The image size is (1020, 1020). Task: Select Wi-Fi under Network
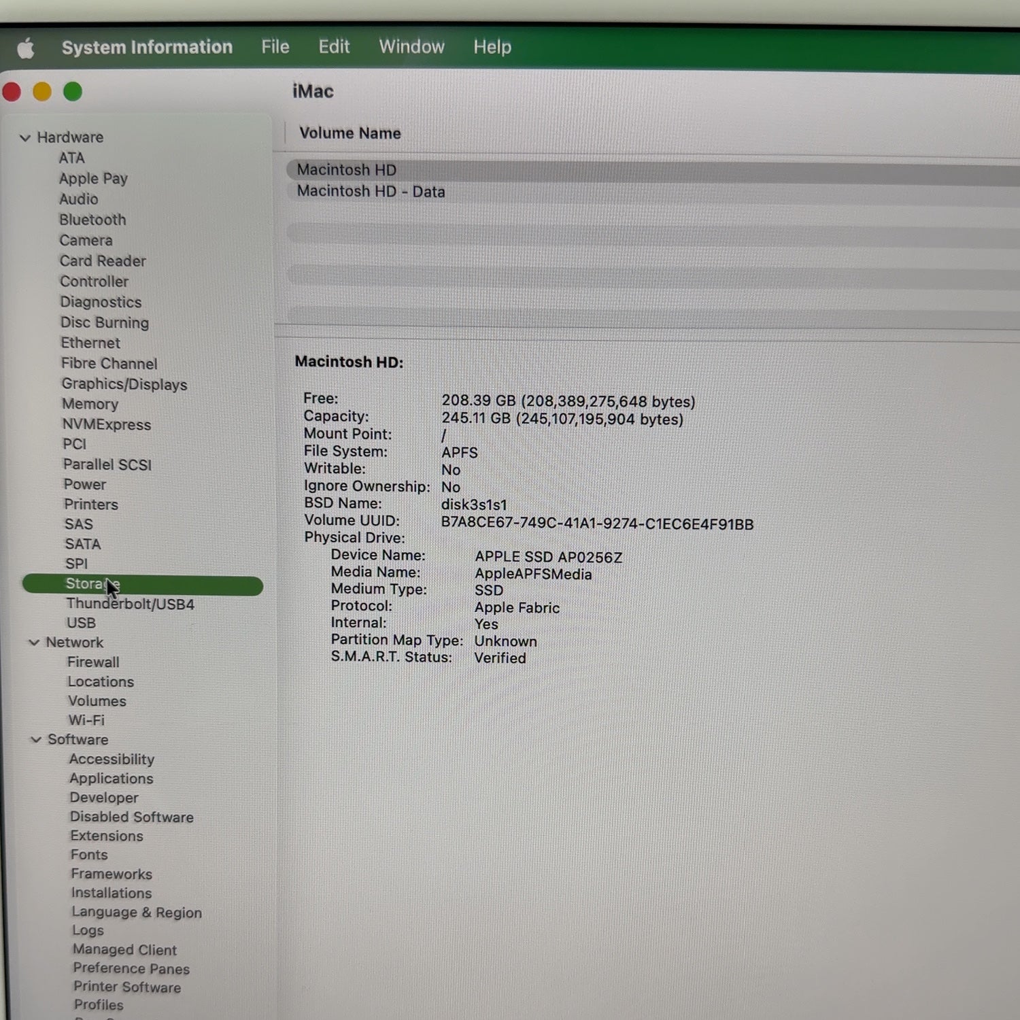pyautogui.click(x=86, y=720)
